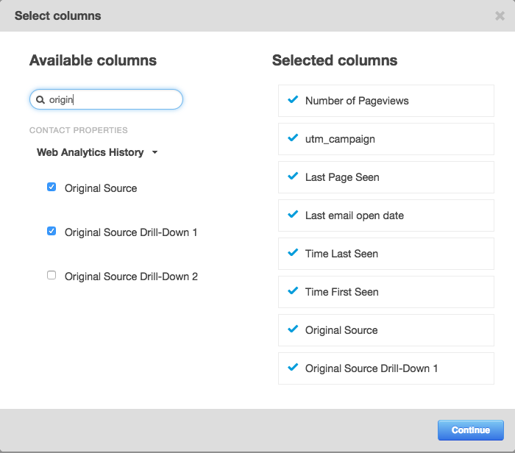Viewport: 515px width, 453px height.
Task: Click the magnifier icon in the search box
Action: [x=40, y=99]
